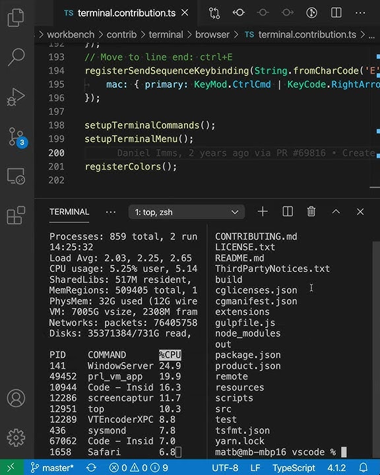Click gulpfile.js in terminal listing
The image size is (380, 475).
click(x=245, y=323)
